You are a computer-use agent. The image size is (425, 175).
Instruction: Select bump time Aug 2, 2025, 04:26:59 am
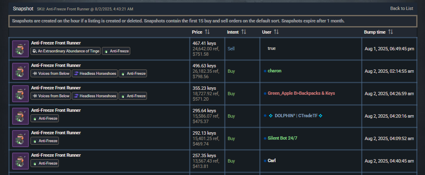pos(389,94)
